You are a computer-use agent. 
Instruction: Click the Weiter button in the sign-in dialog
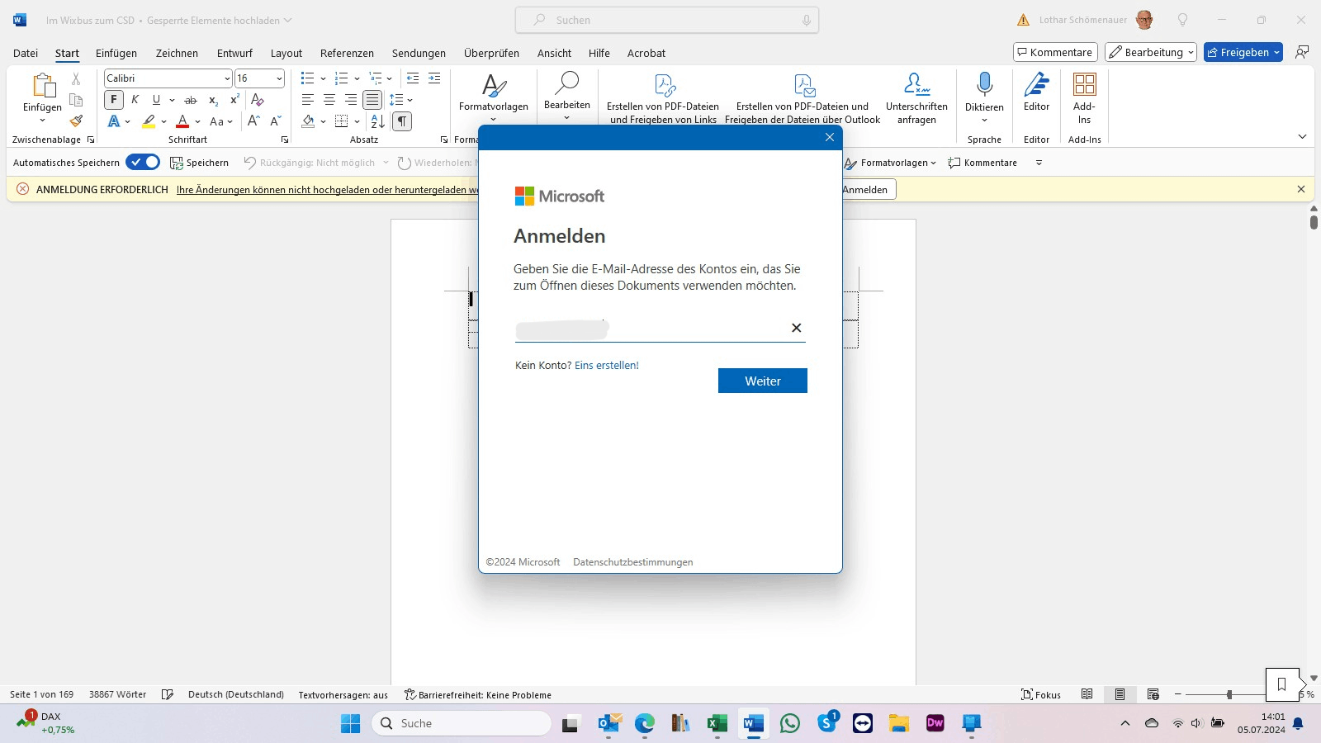point(763,381)
